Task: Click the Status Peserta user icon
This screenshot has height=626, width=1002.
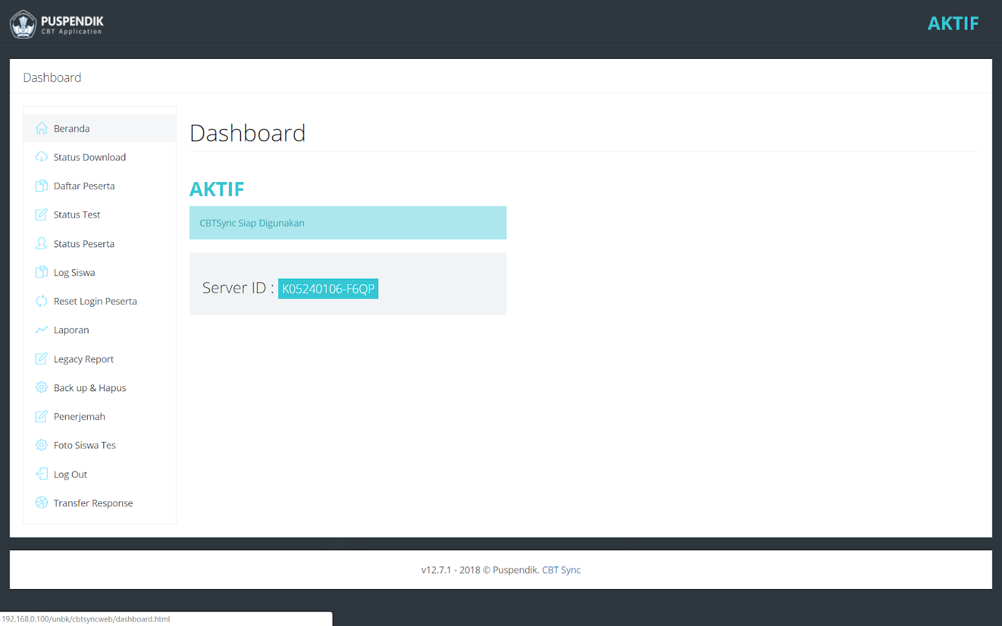Action: coord(41,244)
